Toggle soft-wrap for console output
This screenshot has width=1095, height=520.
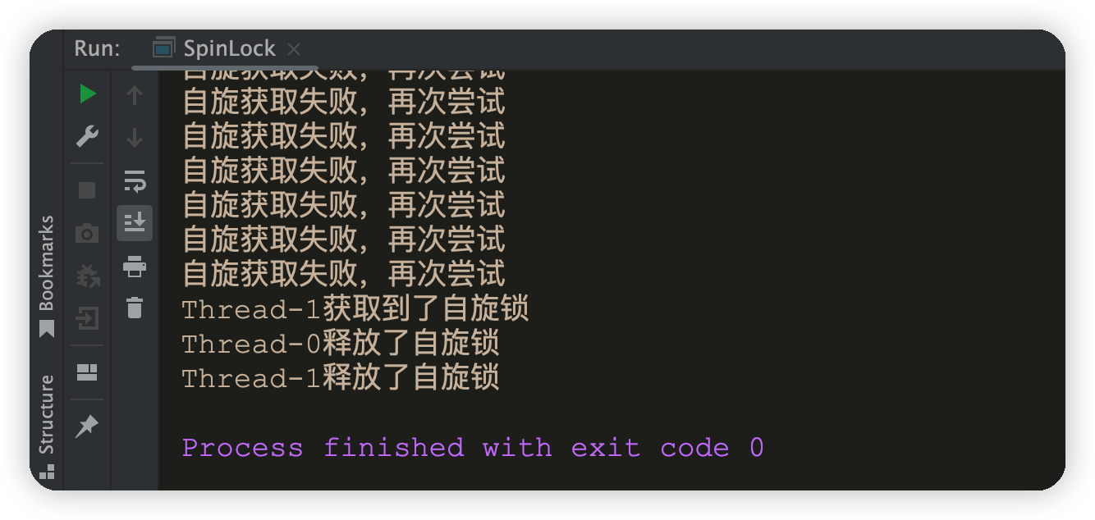pyautogui.click(x=135, y=180)
